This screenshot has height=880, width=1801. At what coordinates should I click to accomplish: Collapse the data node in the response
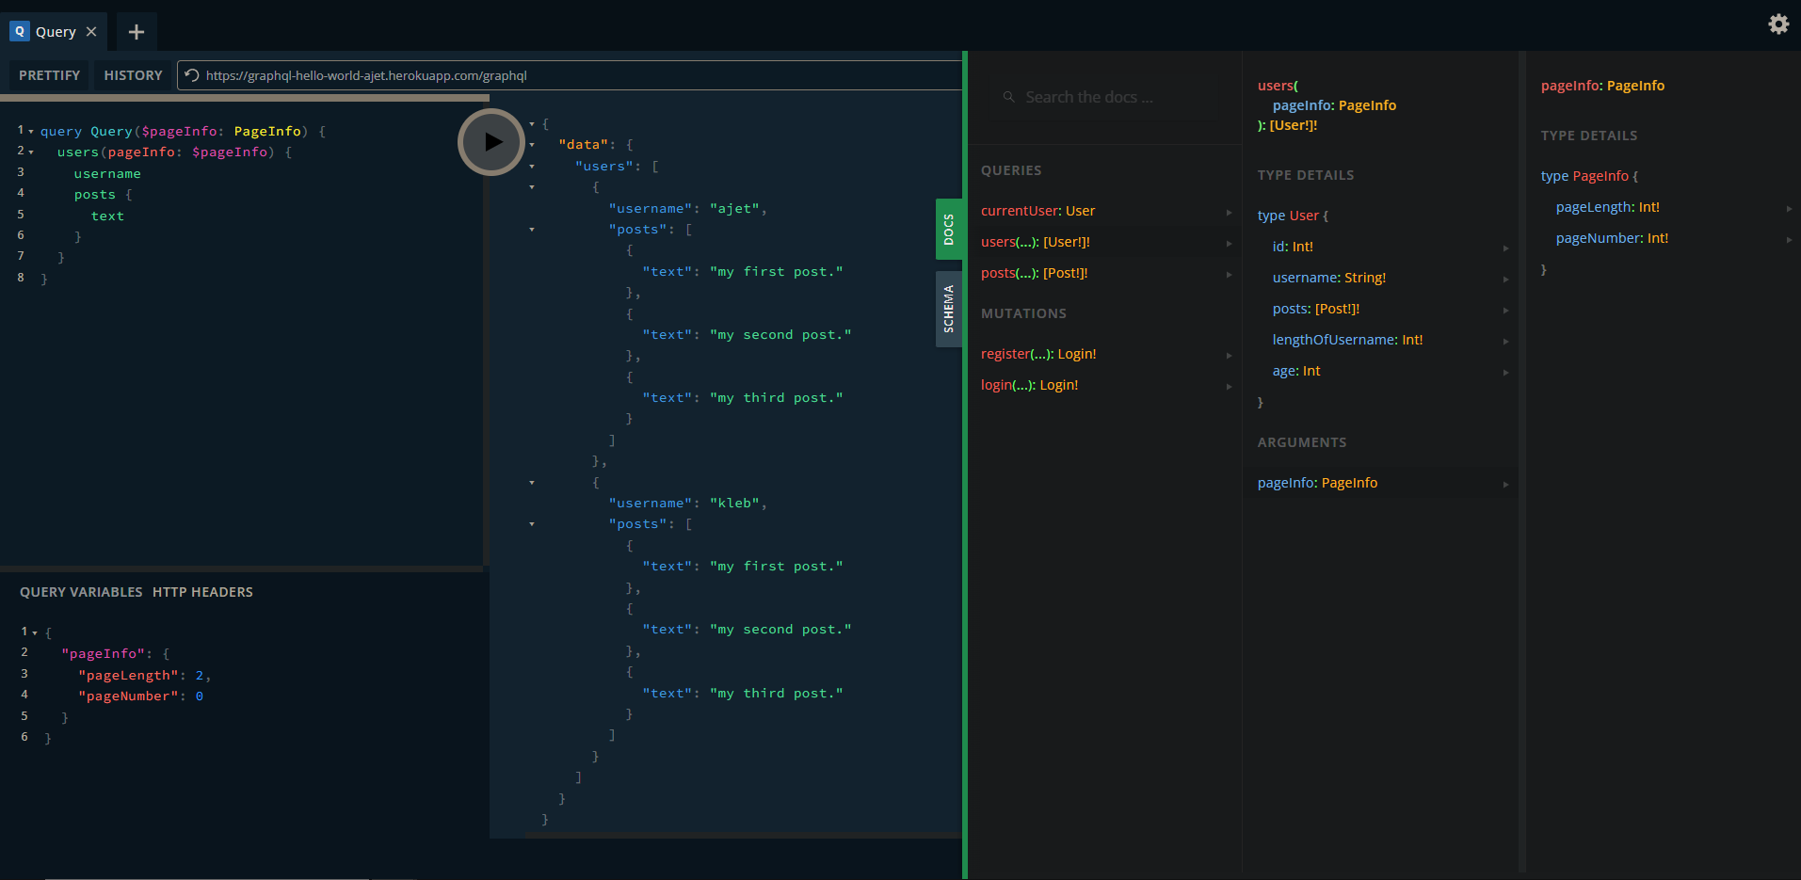533,144
